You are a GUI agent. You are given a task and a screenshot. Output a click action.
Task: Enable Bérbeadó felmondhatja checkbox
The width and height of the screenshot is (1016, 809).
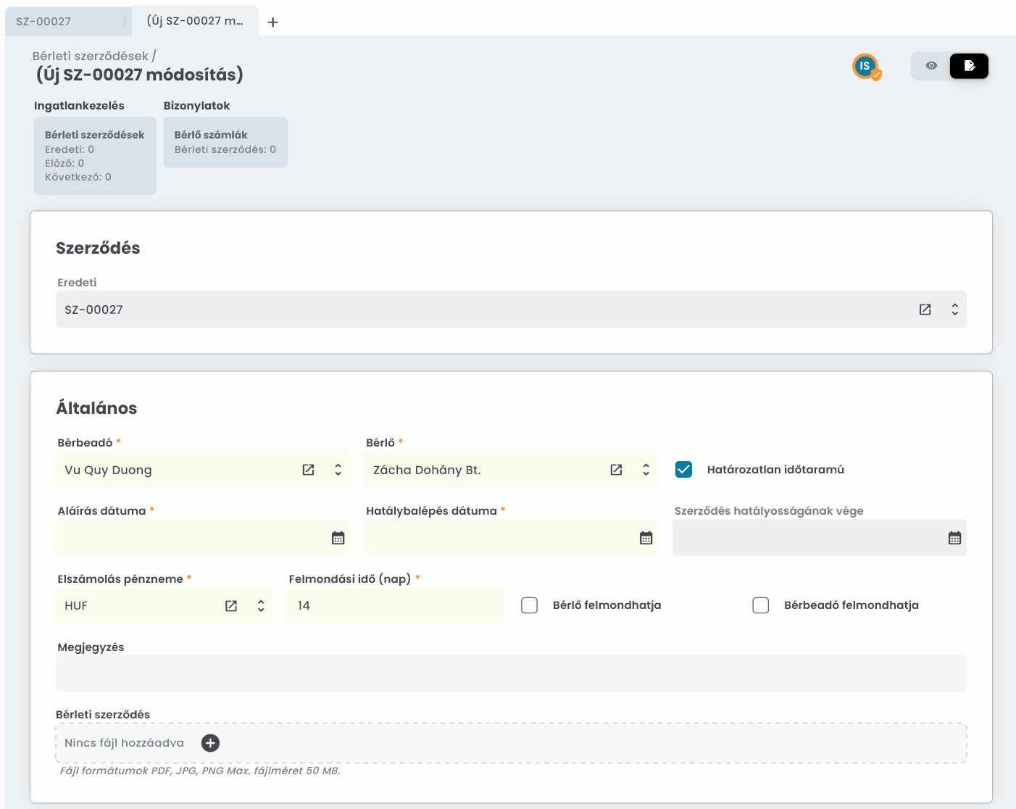click(x=761, y=605)
